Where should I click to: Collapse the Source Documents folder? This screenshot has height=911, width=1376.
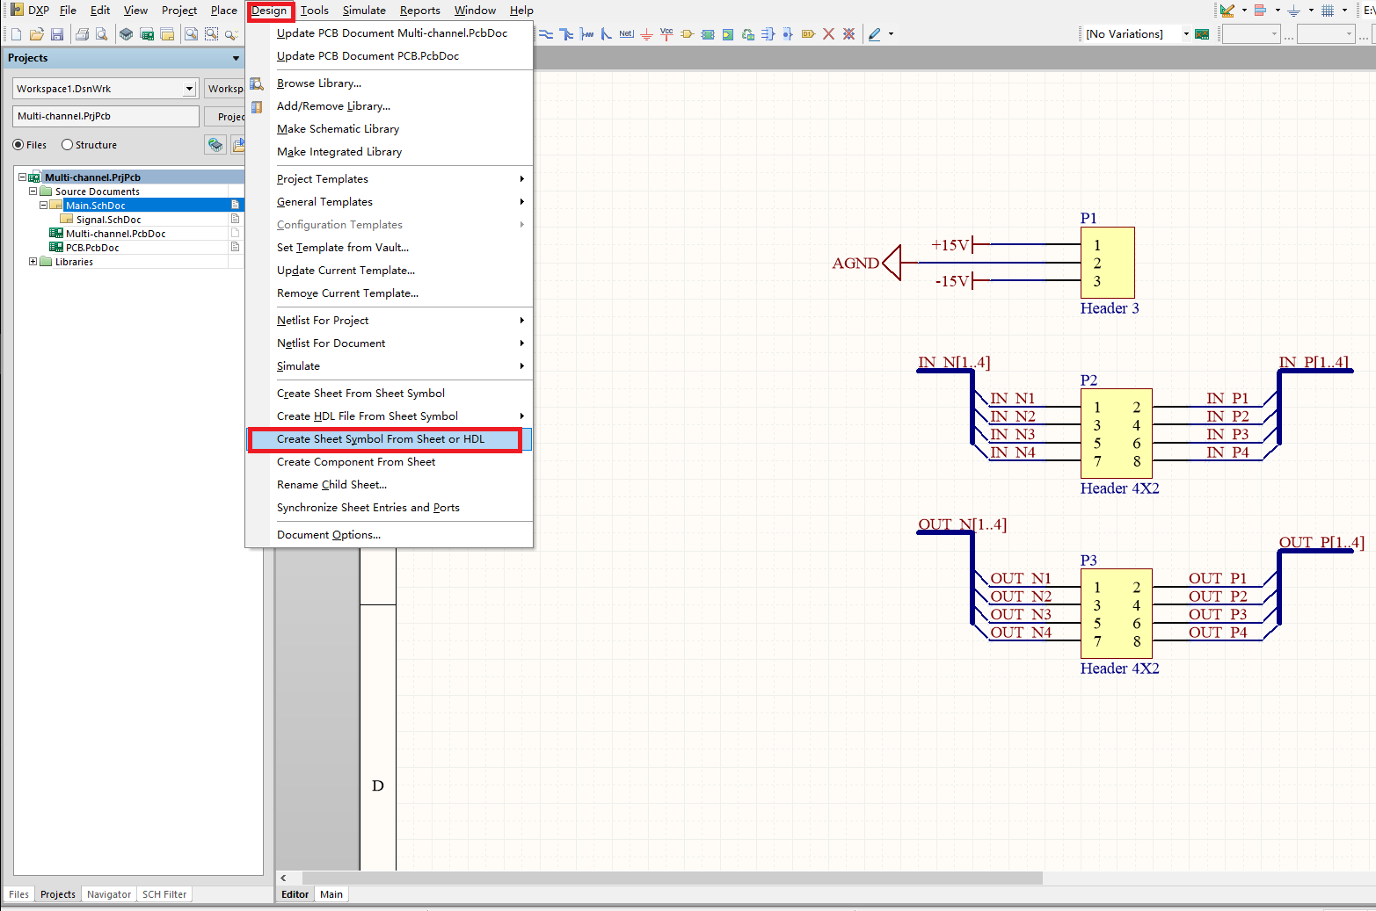[33, 192]
